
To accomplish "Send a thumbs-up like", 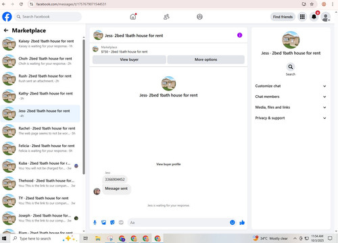I will [242, 223].
